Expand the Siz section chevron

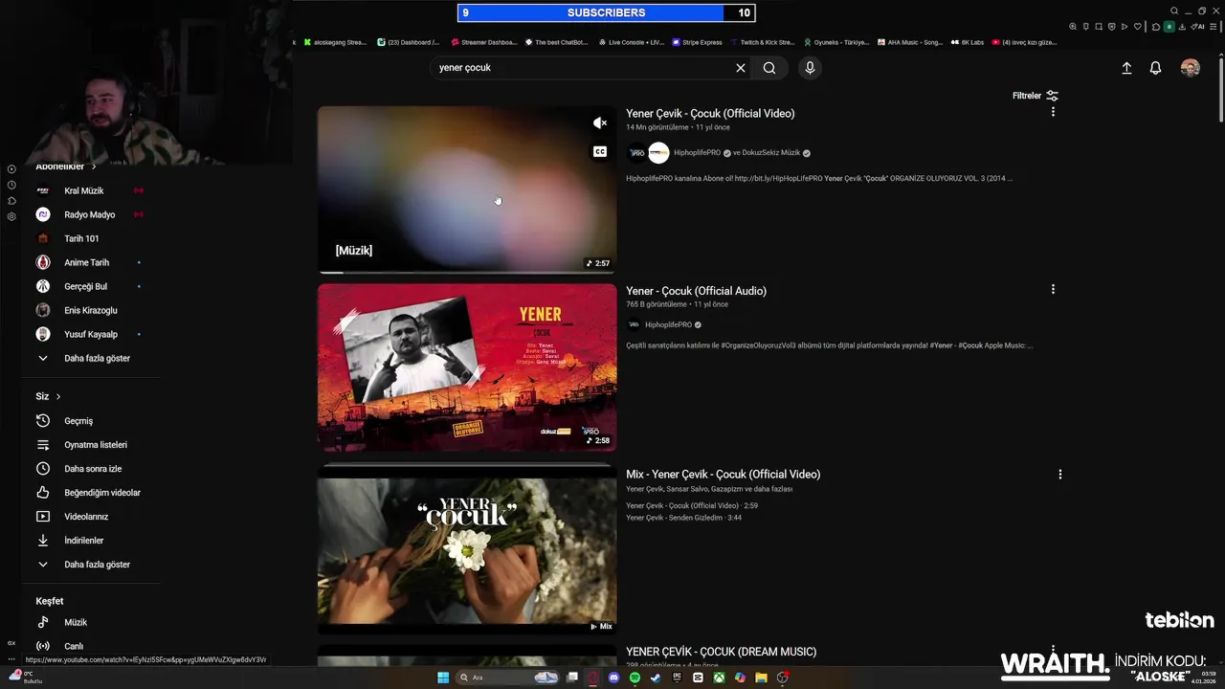click(x=58, y=396)
